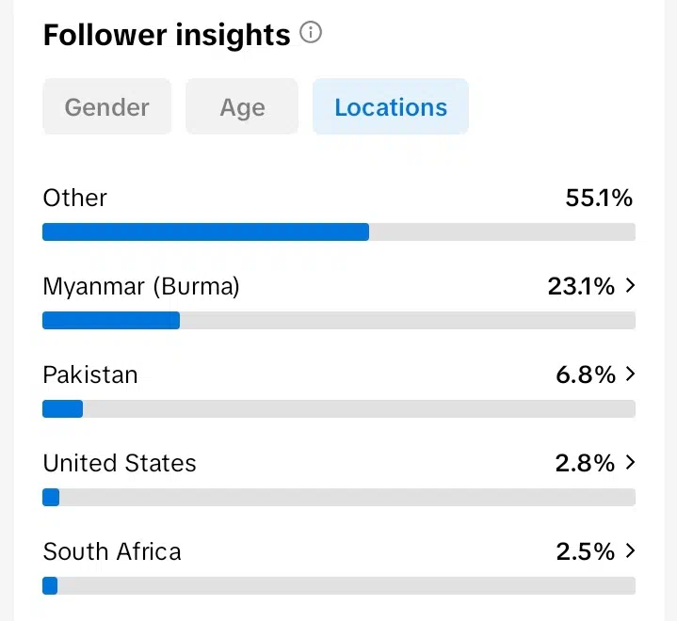Click the Pakistan progress bar
677x621 pixels.
pyautogui.click(x=339, y=409)
